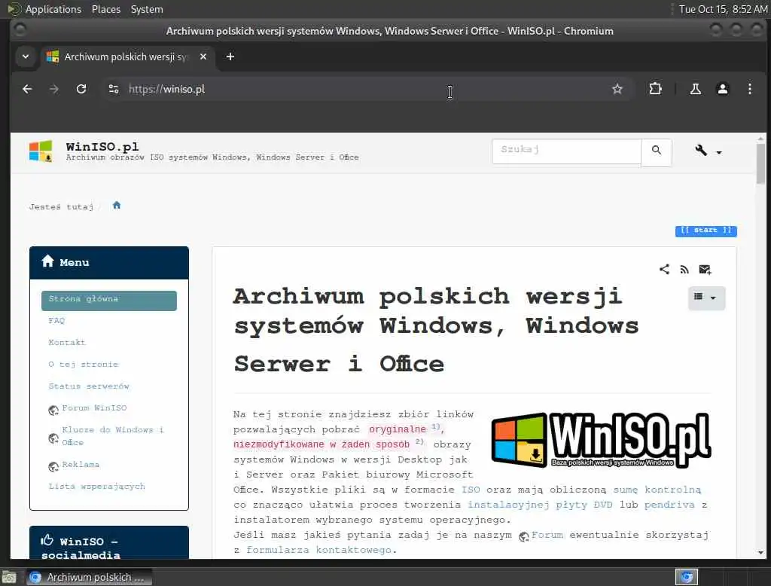Viewport: 771px width, 586px height.
Task: Open Lista wspierających link
Action: click(97, 486)
